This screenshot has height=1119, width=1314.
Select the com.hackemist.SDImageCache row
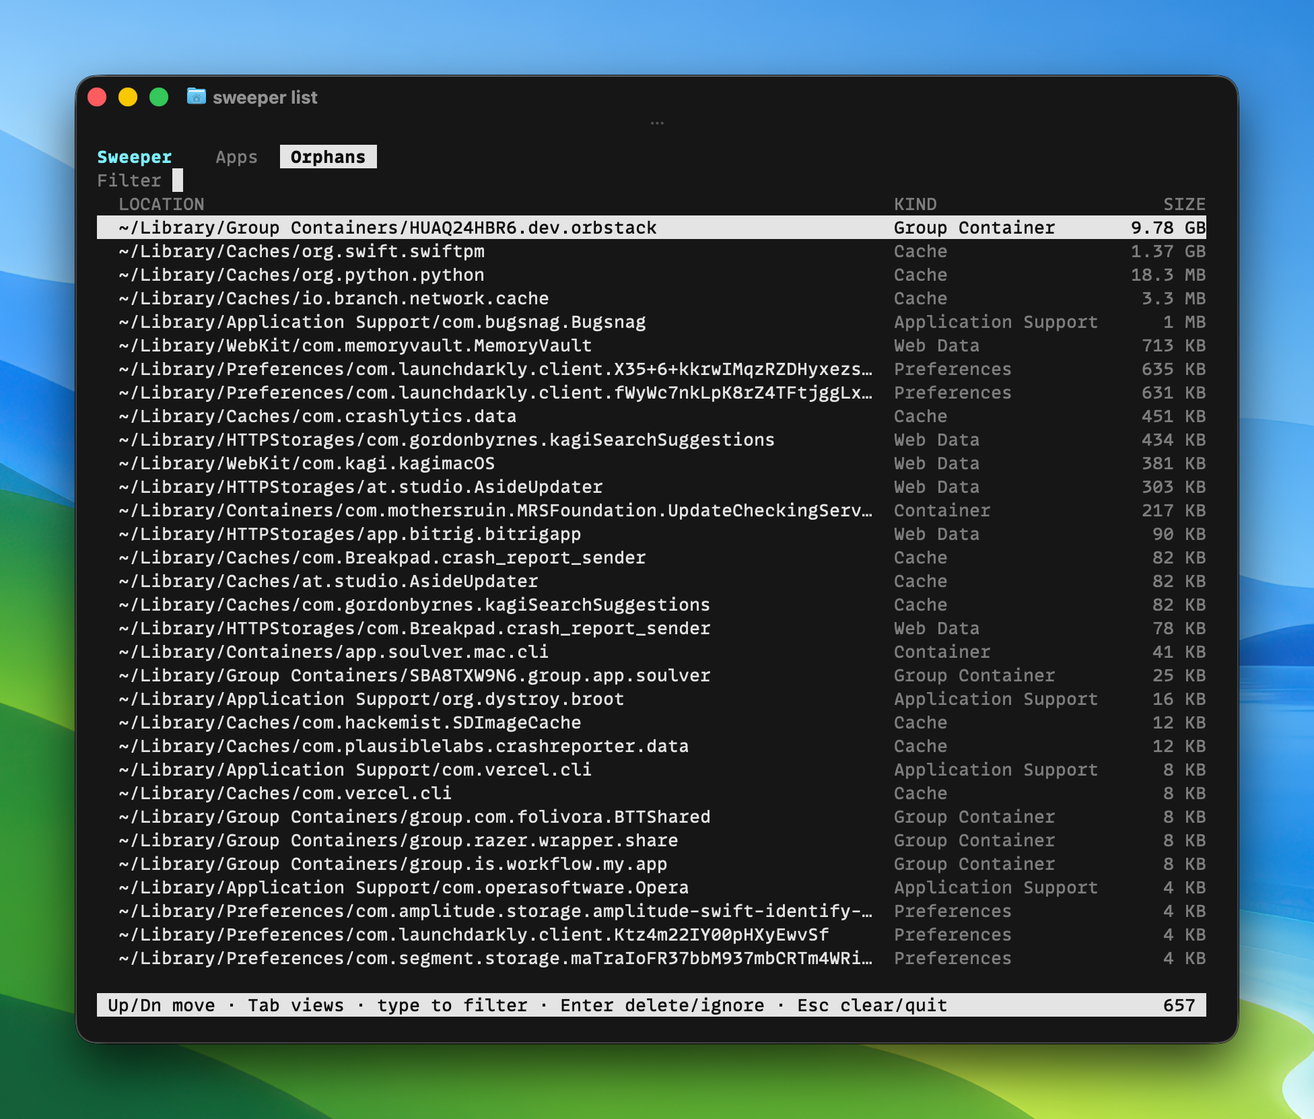pos(652,722)
